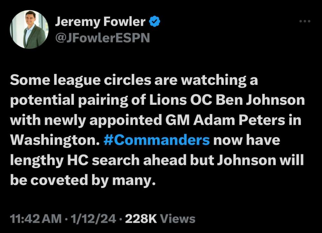Click the 11:42 AM timestamp
The height and width of the screenshot is (233, 322).
tap(35, 219)
